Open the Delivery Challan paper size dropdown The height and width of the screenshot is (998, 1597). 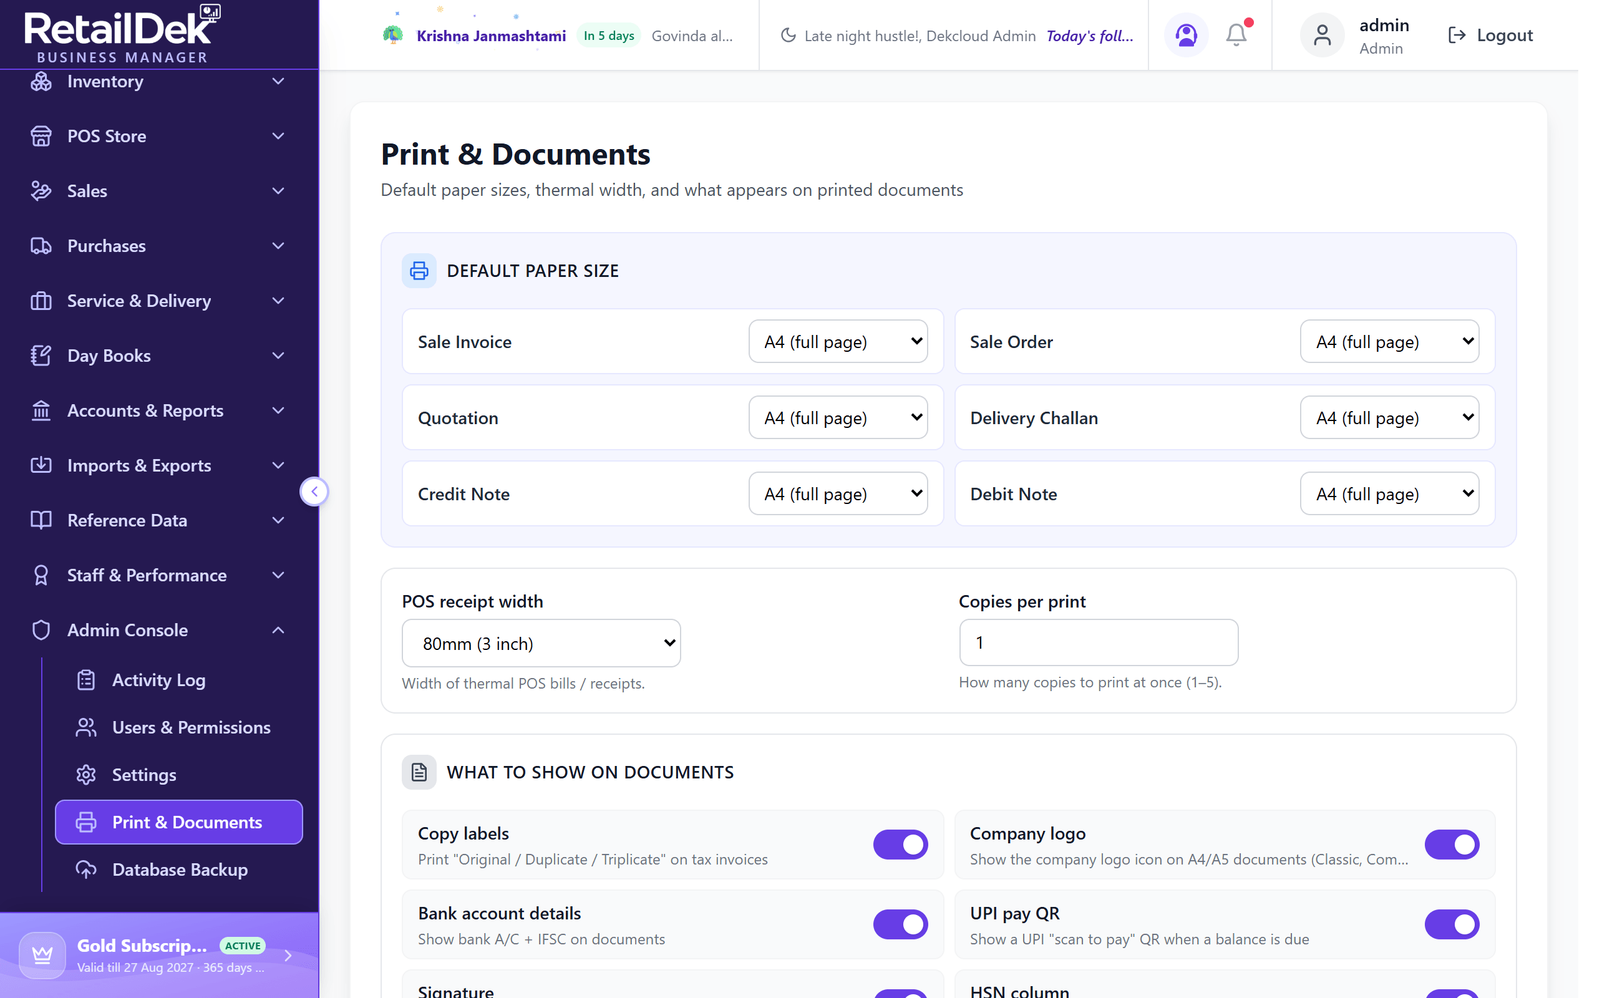[x=1389, y=417]
